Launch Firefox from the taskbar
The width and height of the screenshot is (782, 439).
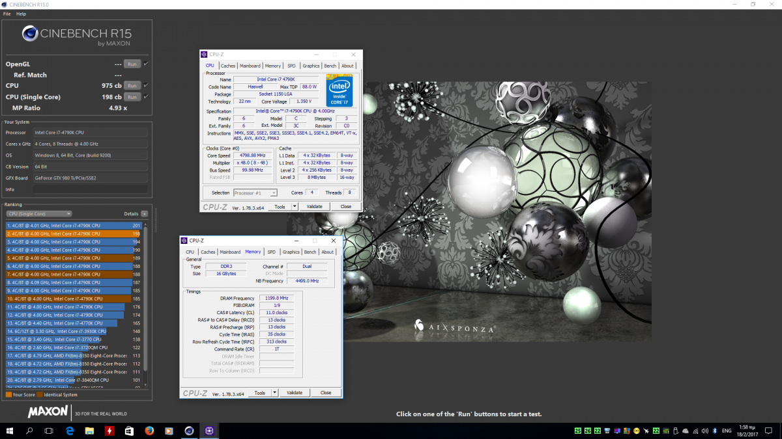pos(149,431)
